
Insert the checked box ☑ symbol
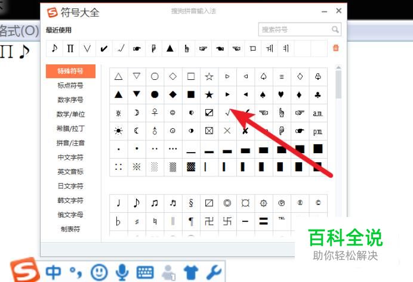(209, 113)
